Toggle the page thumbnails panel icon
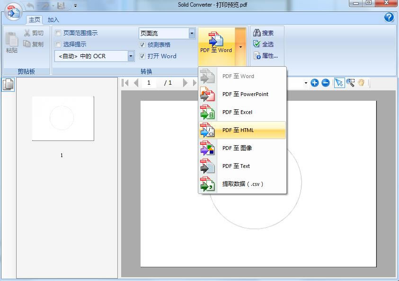The image size is (399, 281). click(x=8, y=84)
